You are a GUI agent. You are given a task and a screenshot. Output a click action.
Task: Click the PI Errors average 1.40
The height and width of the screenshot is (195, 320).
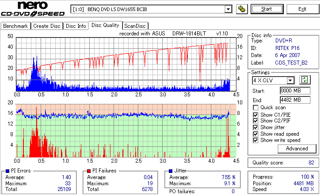point(67,177)
